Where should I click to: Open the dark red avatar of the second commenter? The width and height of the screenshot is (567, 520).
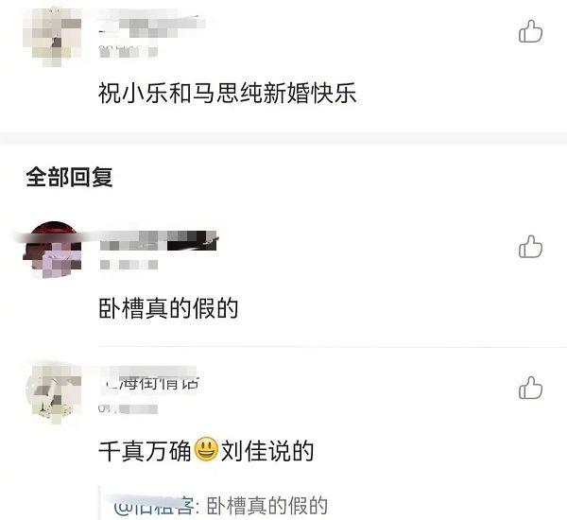(53, 250)
